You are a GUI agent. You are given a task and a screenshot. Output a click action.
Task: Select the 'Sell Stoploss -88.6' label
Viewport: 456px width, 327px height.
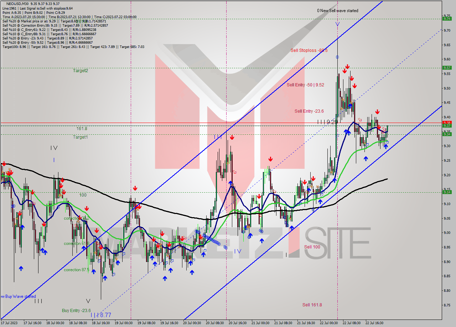tap(309, 50)
